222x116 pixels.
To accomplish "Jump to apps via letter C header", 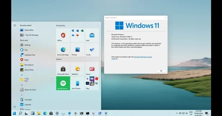I will [x=22, y=95].
